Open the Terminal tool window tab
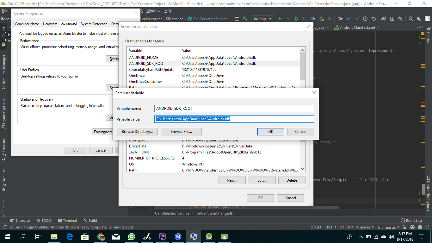This screenshot has height=243, width=432. pyautogui.click(x=67, y=221)
